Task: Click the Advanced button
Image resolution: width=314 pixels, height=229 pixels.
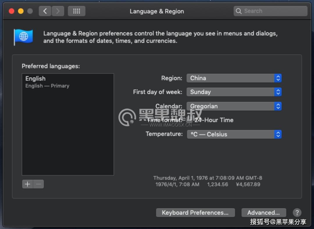Action: (263, 213)
